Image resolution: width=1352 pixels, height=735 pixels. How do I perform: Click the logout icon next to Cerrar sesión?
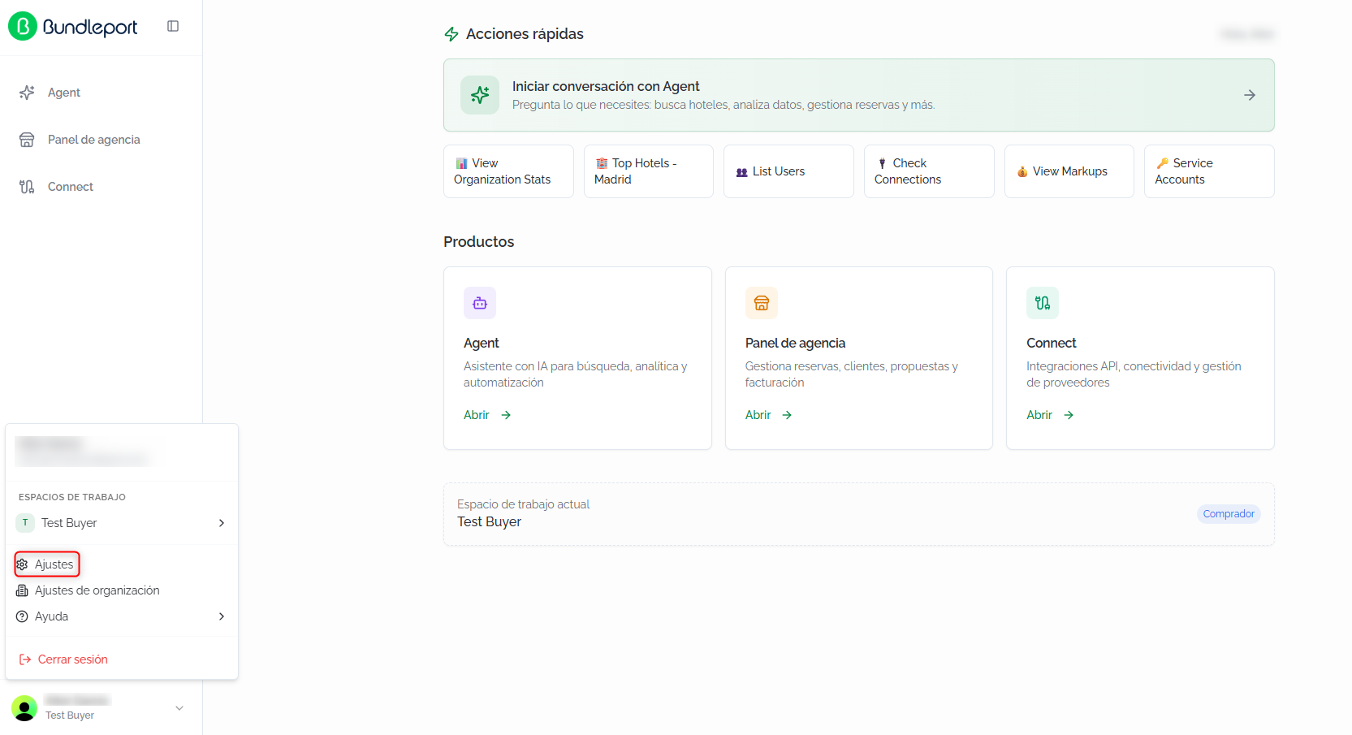(x=25, y=659)
